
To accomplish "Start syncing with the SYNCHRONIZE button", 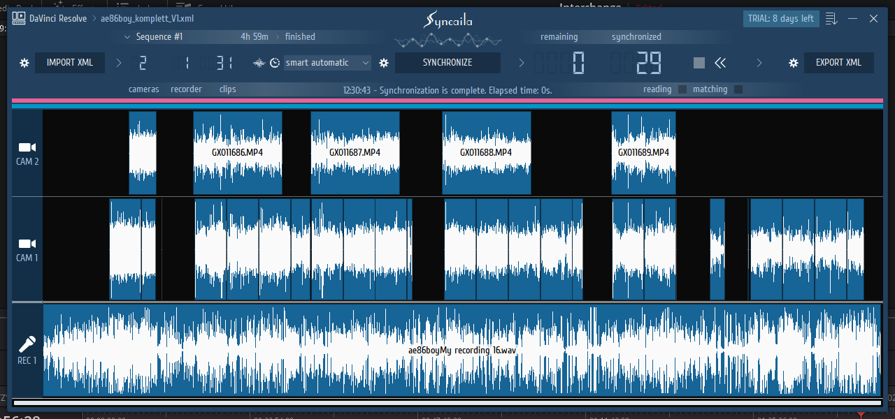I will [x=447, y=63].
